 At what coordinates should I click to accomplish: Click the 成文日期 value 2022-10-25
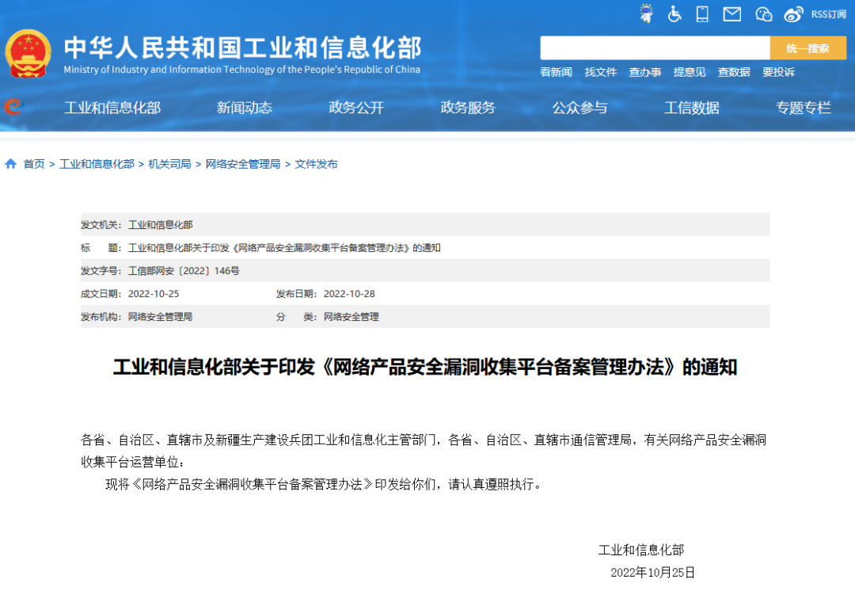(154, 294)
